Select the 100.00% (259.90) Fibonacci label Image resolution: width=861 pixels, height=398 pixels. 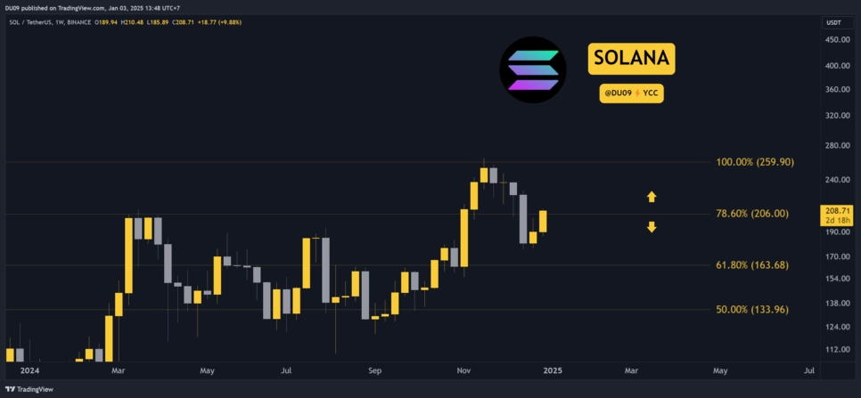pos(754,162)
